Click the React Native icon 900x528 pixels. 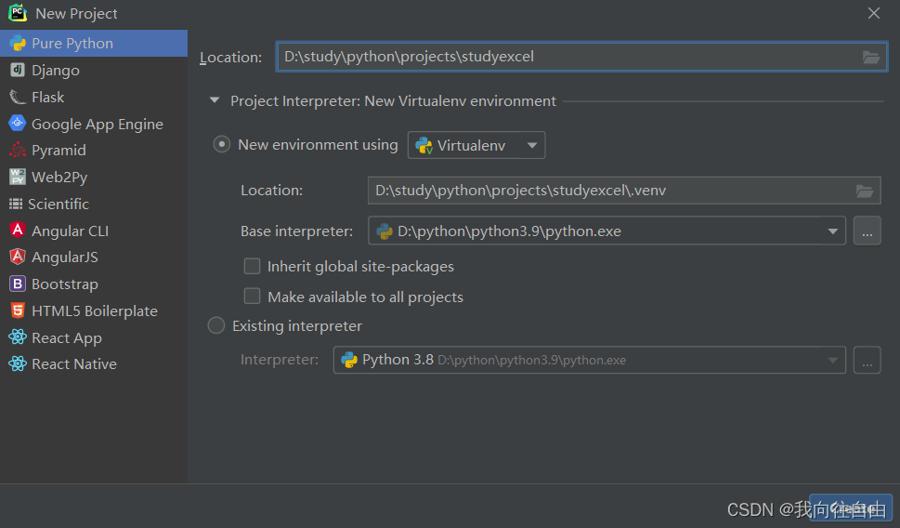coord(17,363)
